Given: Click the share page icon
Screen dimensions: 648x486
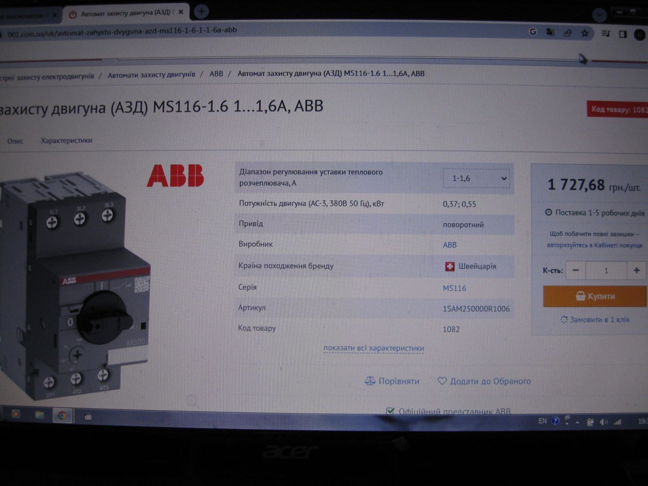Looking at the screenshot, I should tap(567, 33).
